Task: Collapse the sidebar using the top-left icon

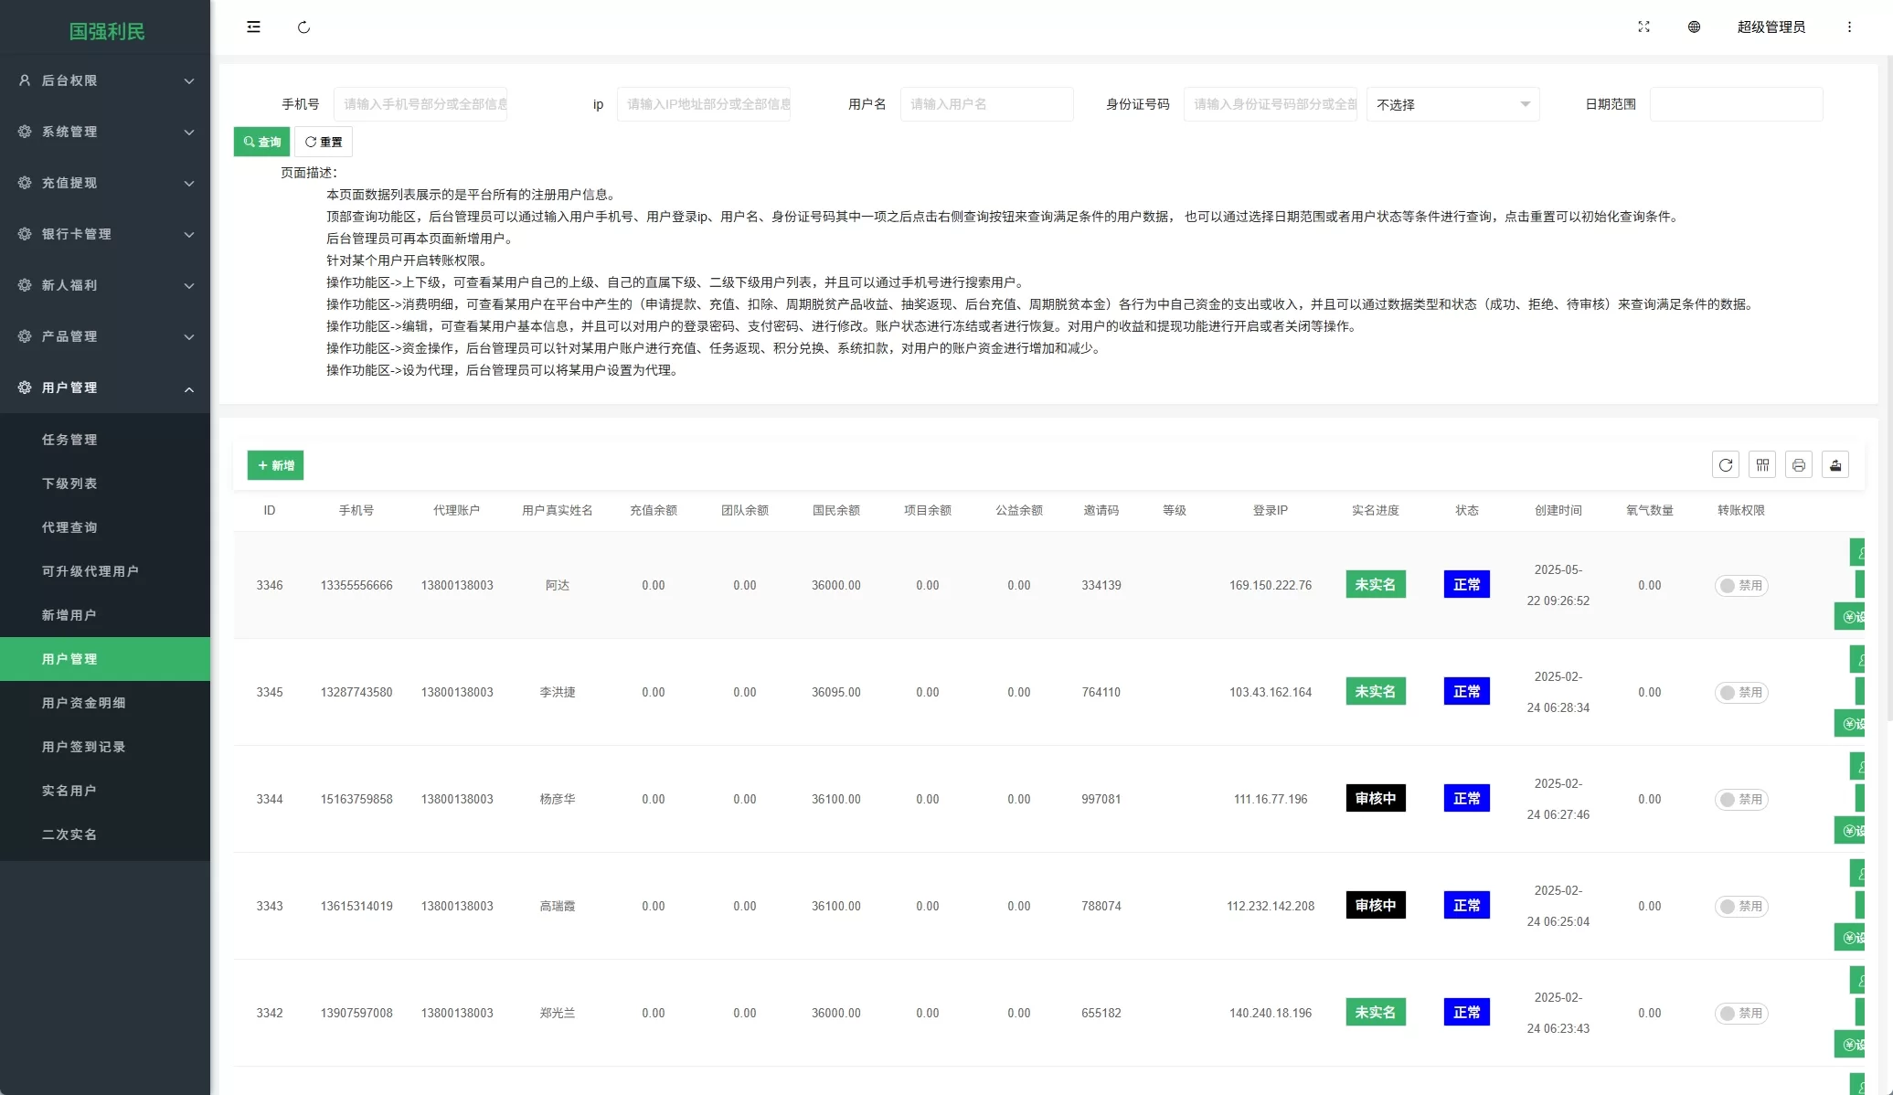Action: click(x=253, y=27)
